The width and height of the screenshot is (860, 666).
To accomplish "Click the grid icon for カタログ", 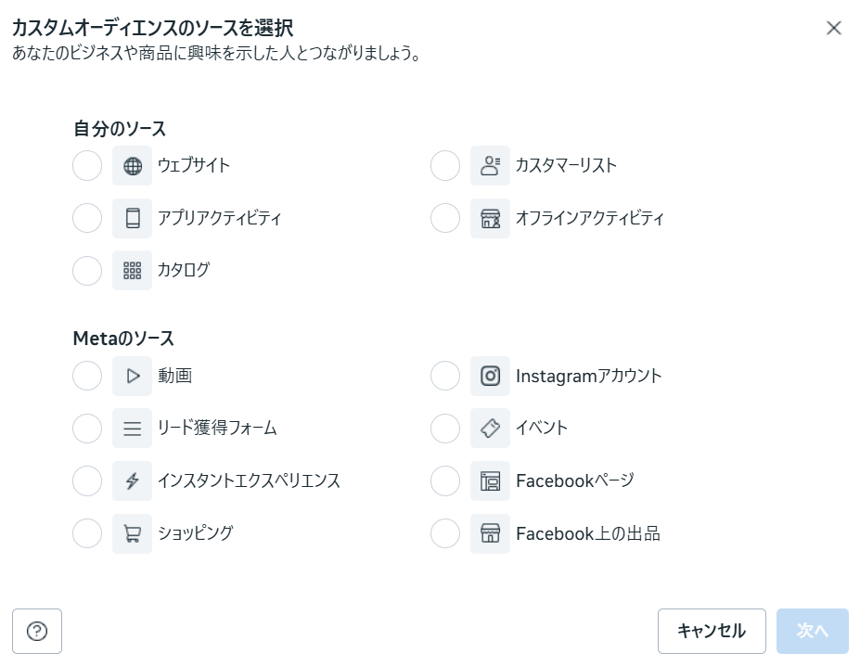I will [133, 271].
